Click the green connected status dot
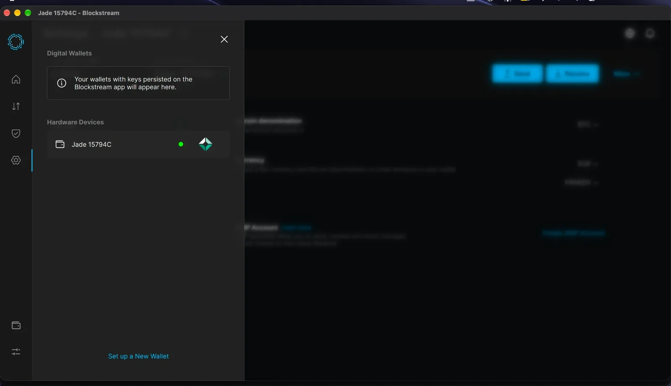 (181, 144)
